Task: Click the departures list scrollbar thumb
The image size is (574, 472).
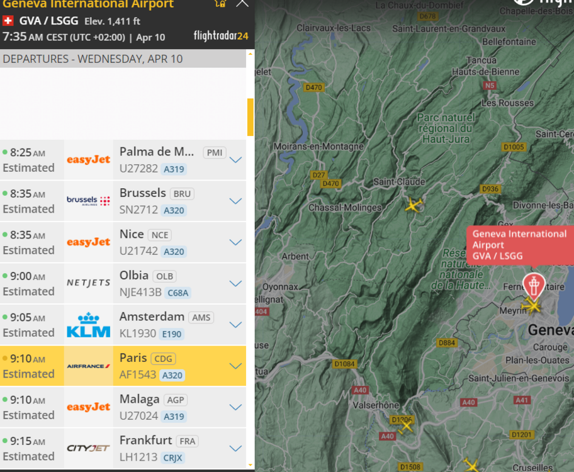Action: pos(250,116)
